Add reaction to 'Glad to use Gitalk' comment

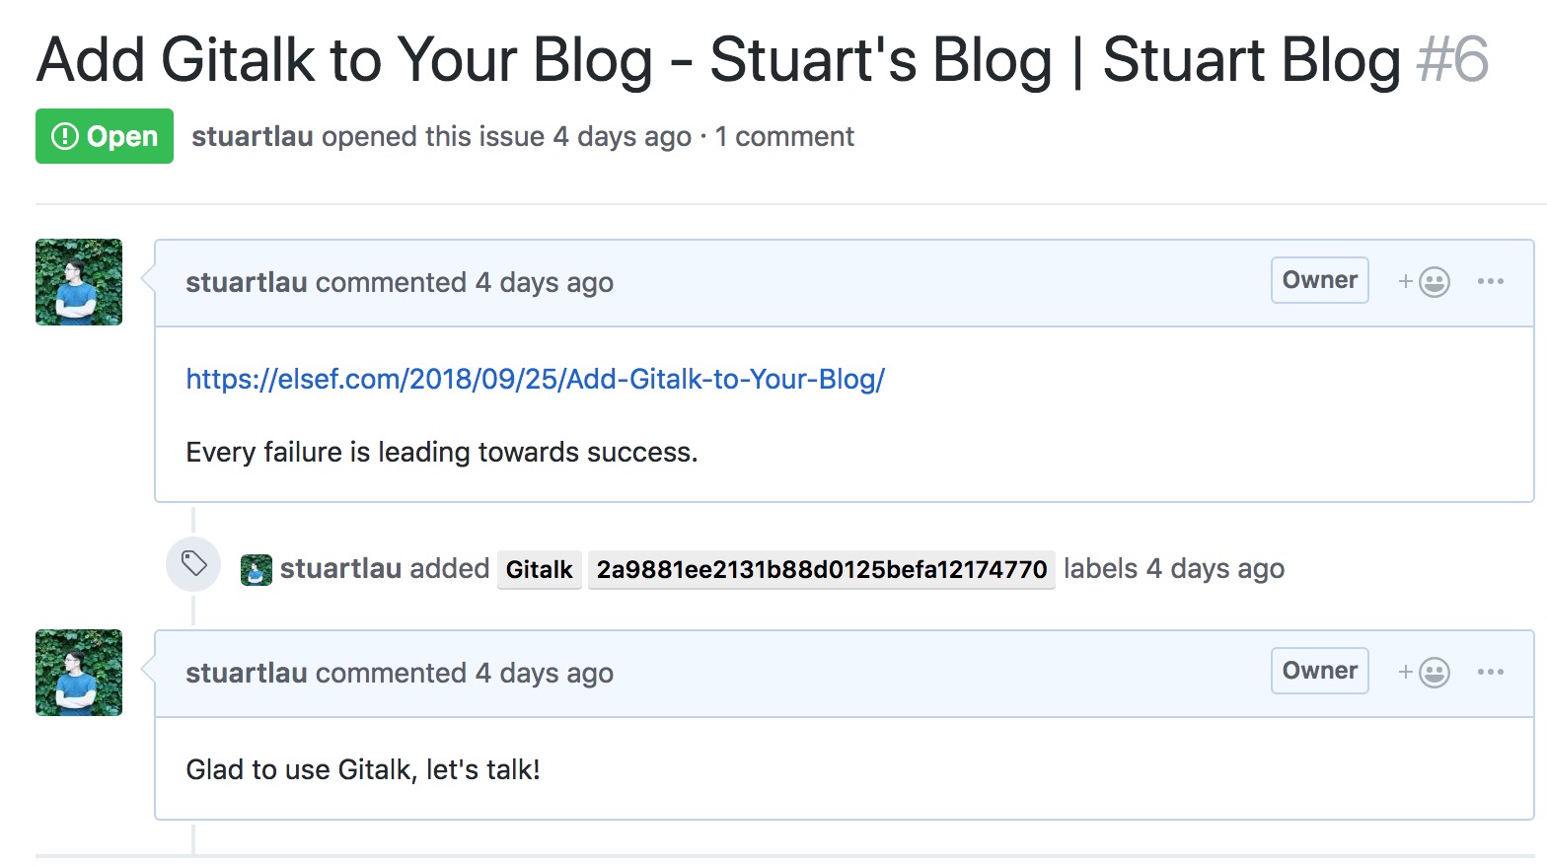1424,673
